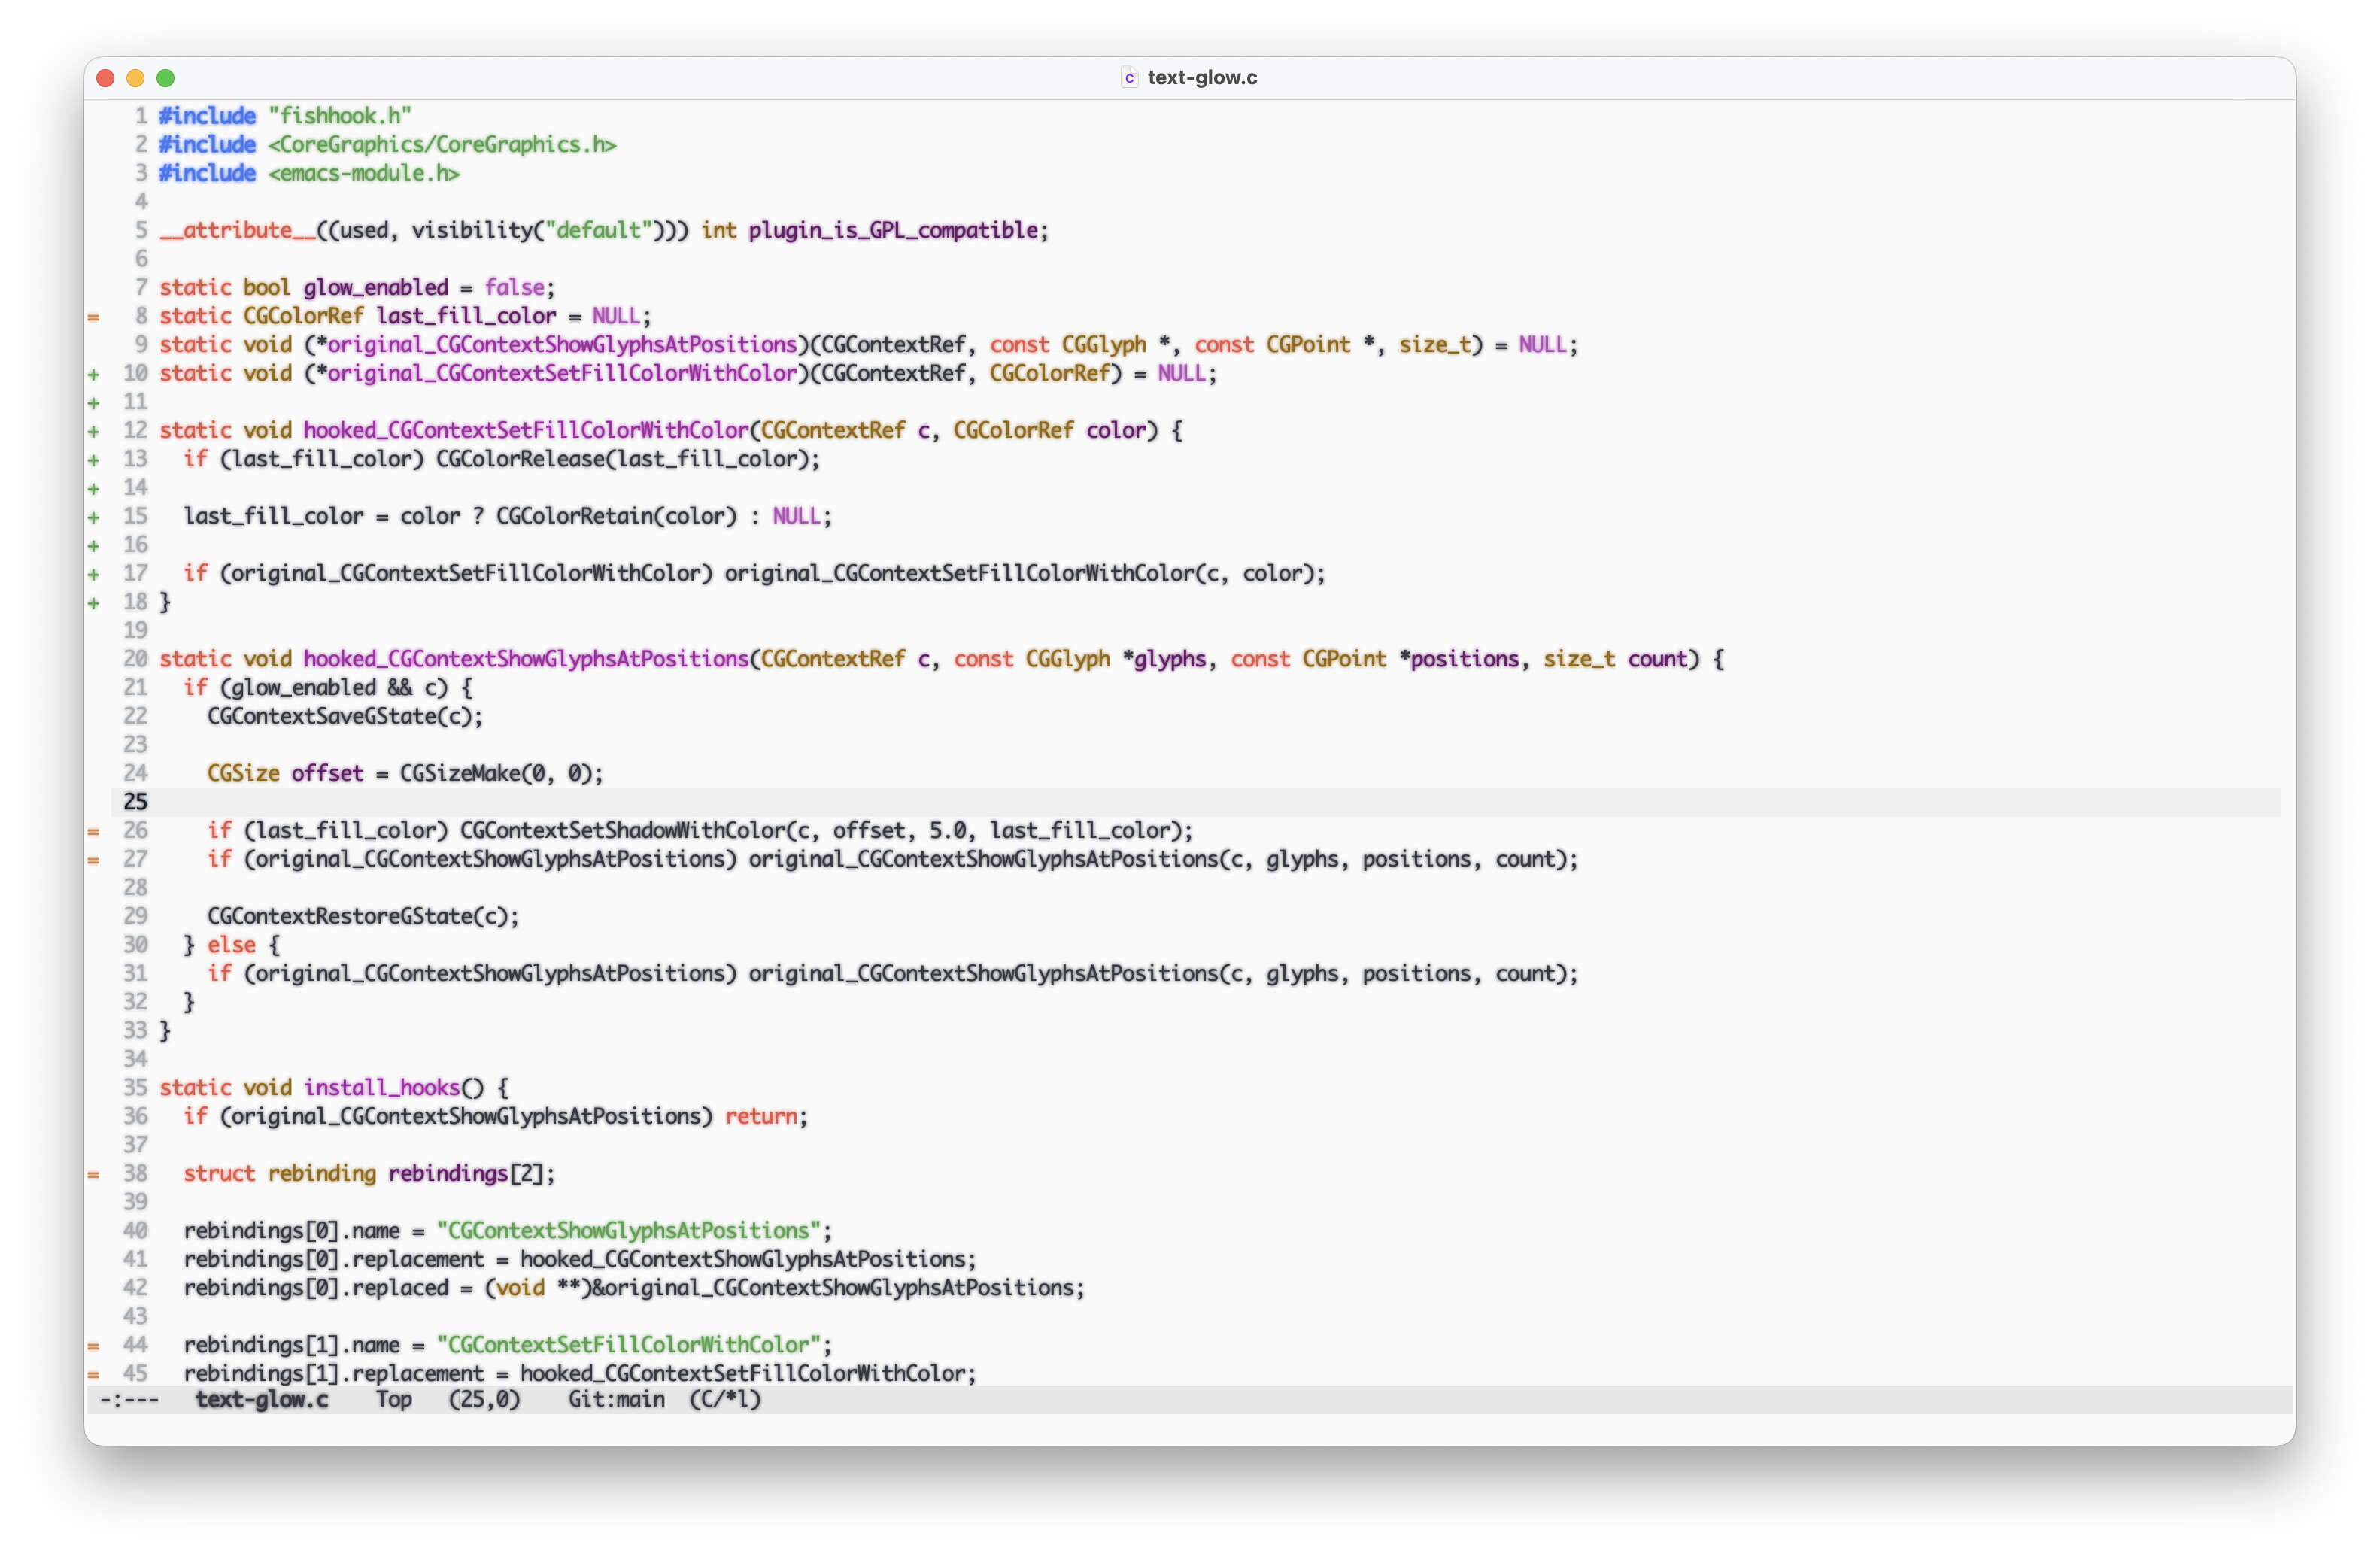Click the added-line plus marker at line 10
The image size is (2380, 1557).
point(93,374)
